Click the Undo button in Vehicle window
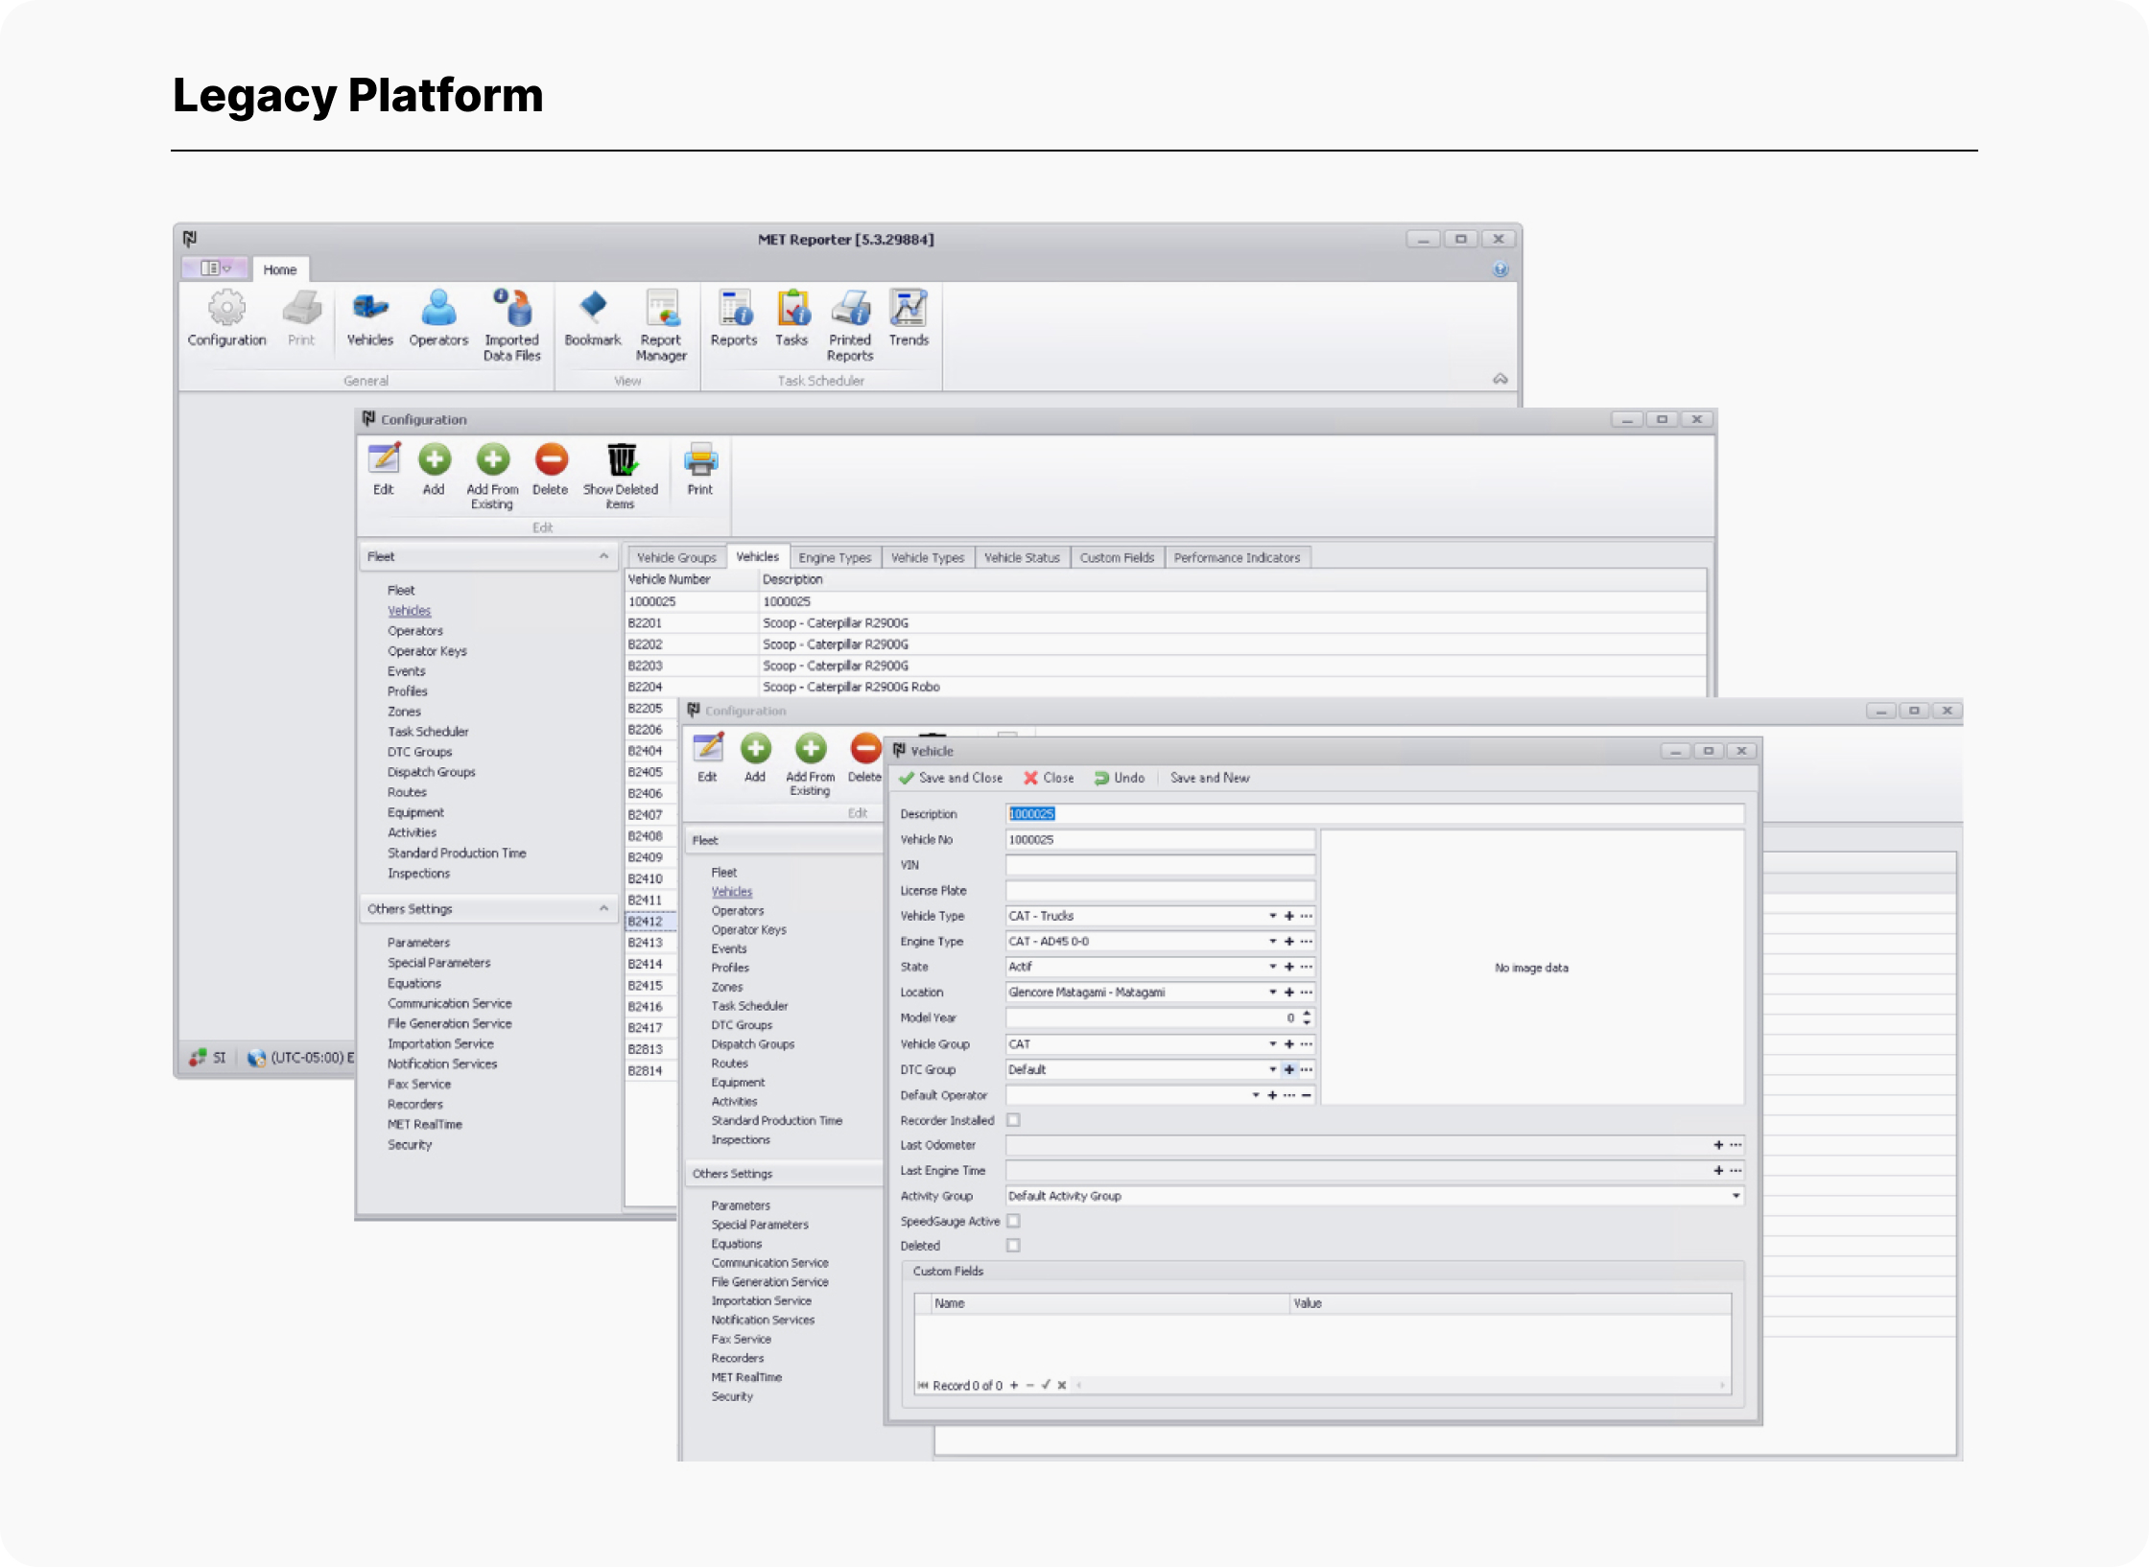 point(1120,778)
